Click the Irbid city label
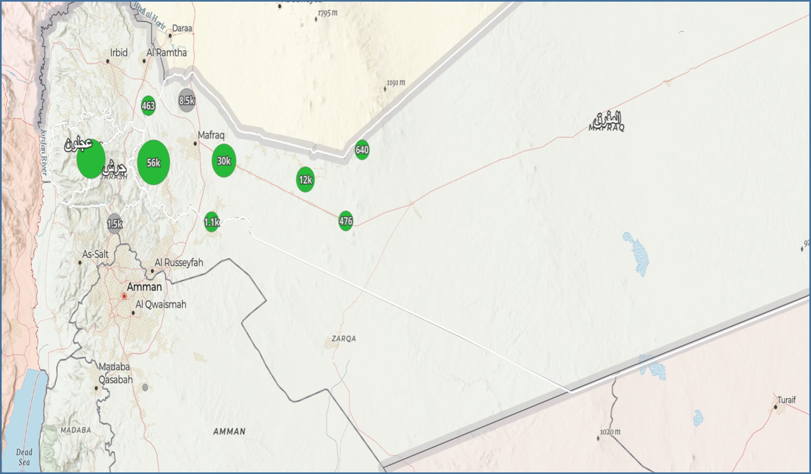811x474 pixels. tap(119, 53)
